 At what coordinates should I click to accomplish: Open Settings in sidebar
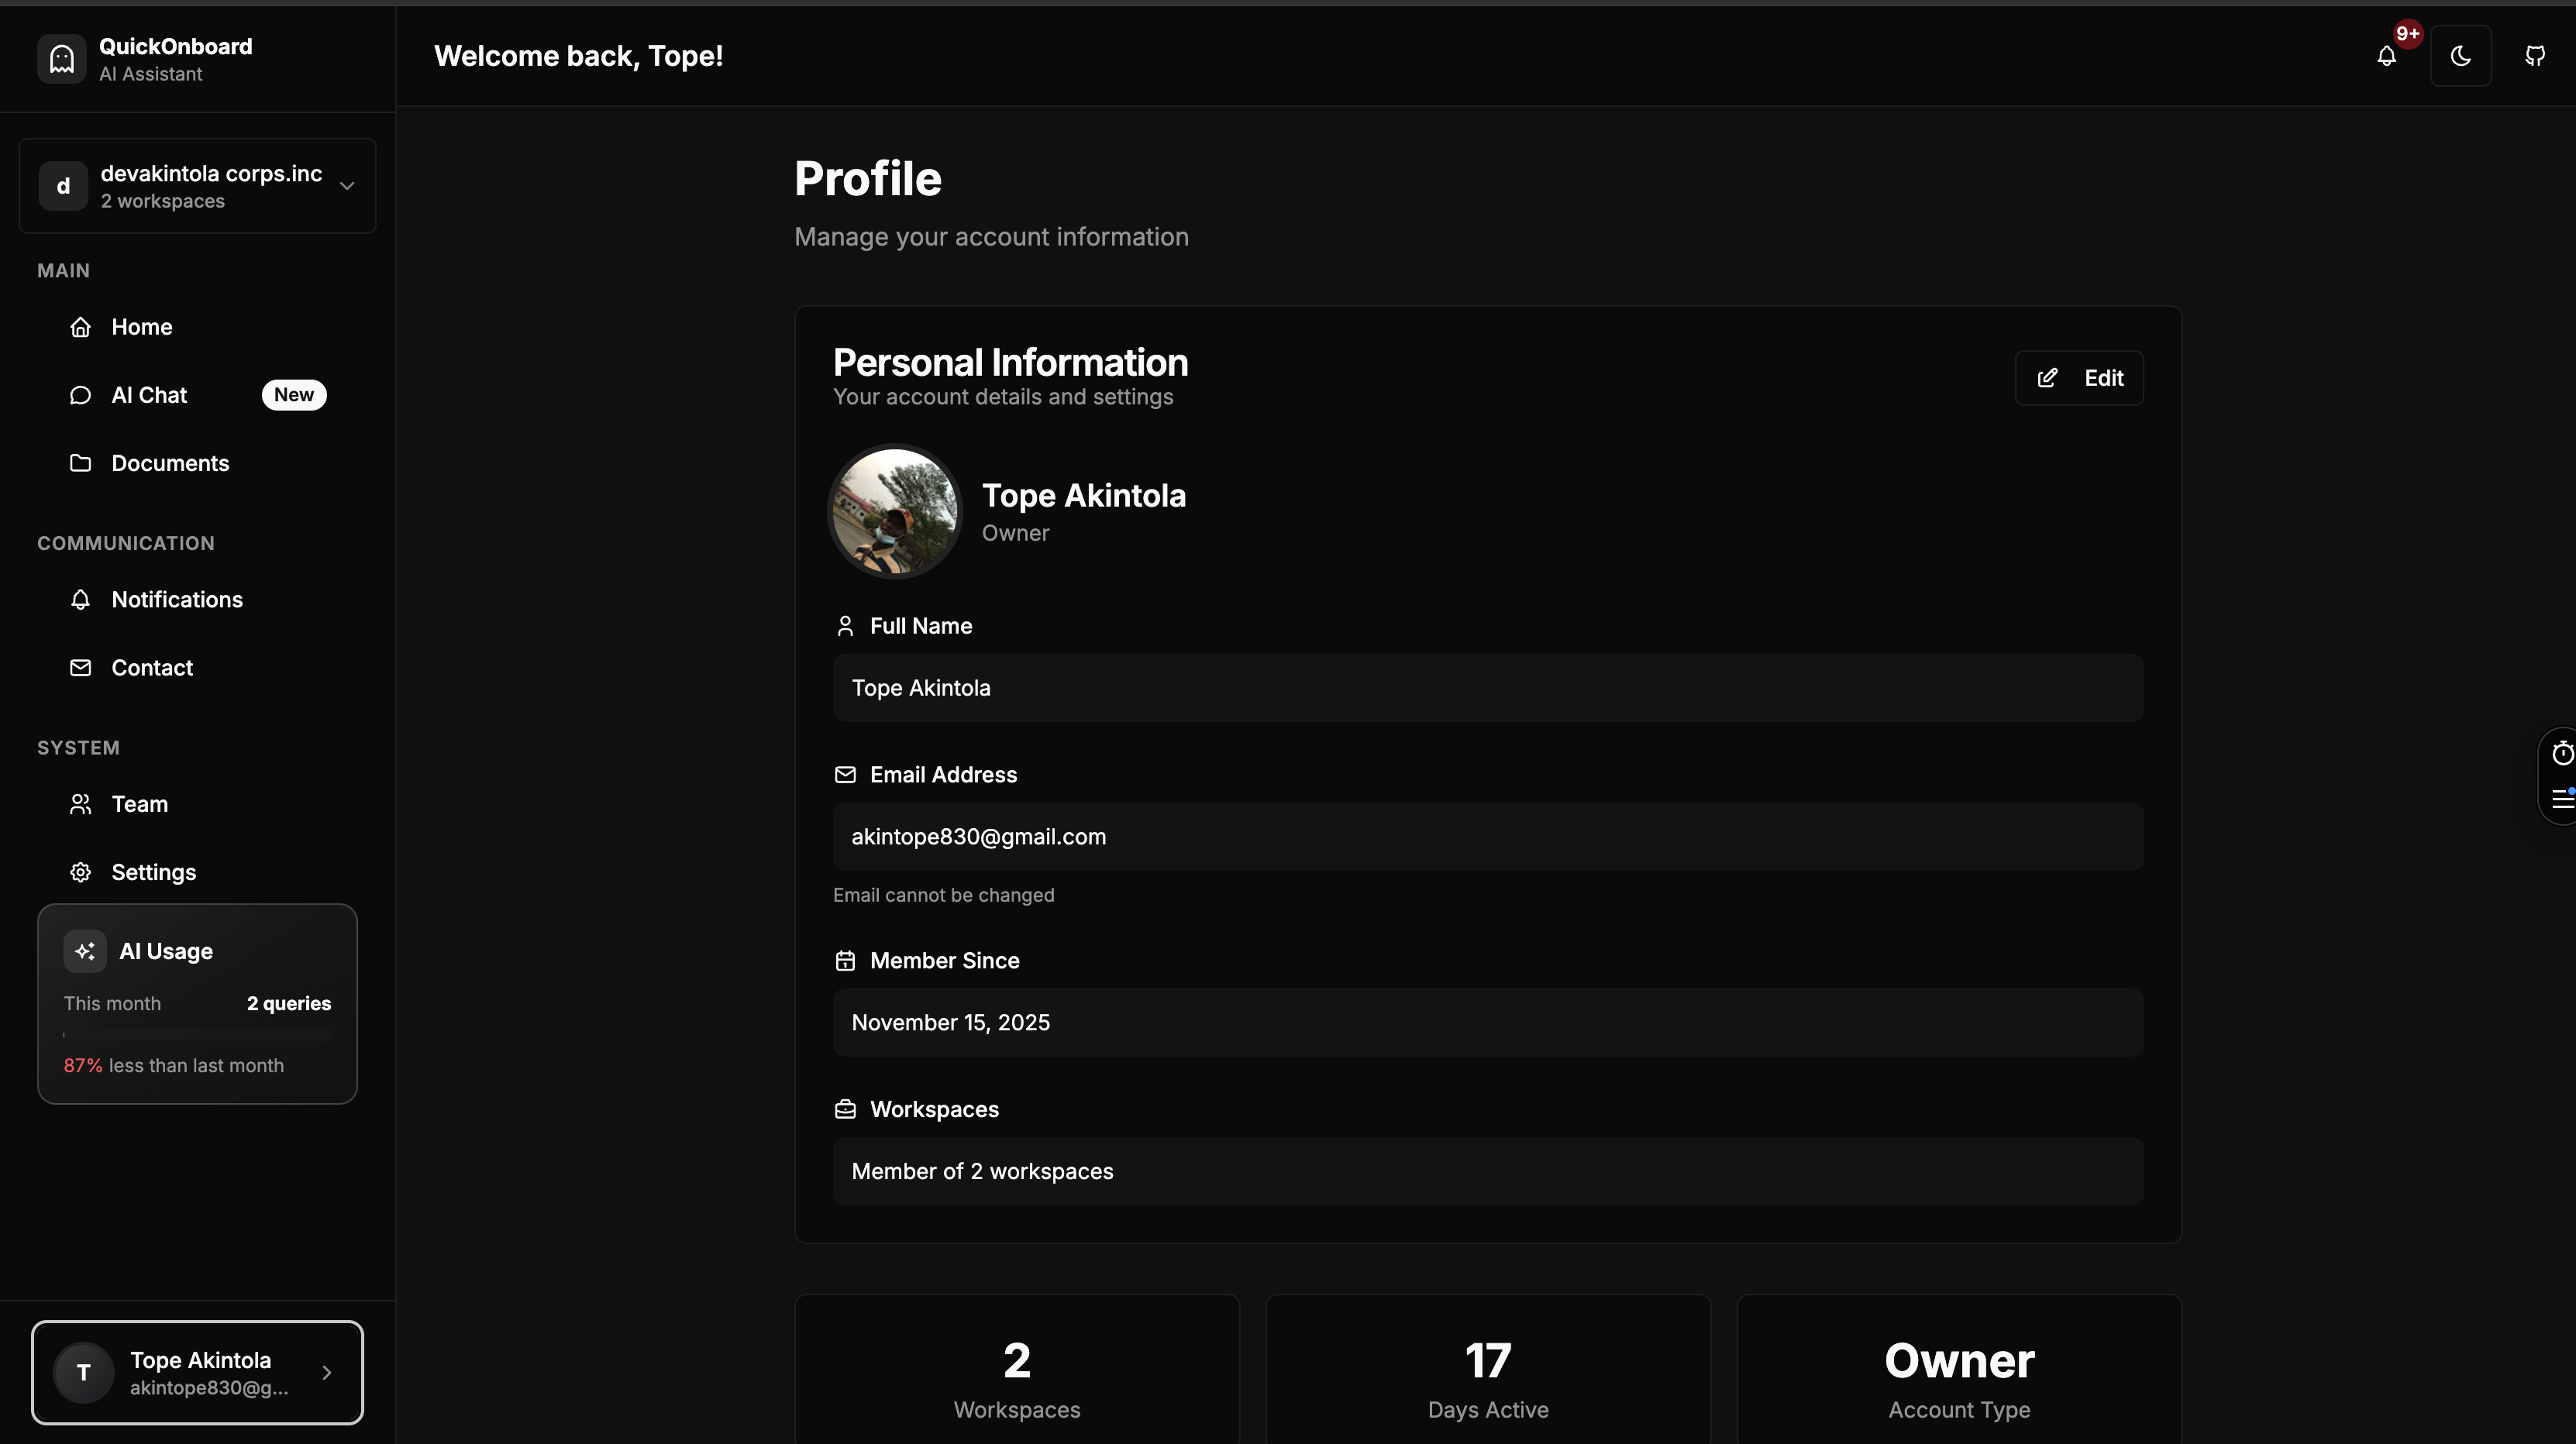coord(154,872)
